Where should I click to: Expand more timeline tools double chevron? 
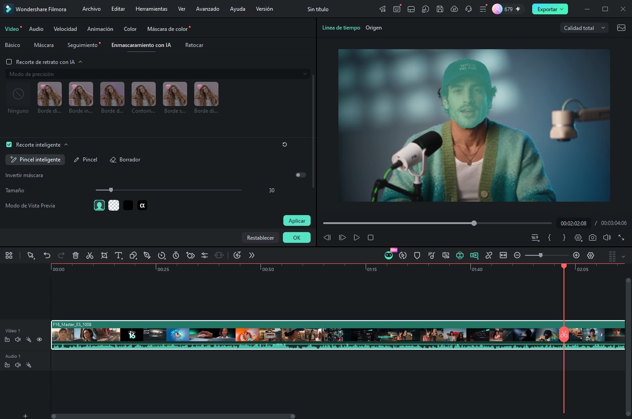click(252, 255)
